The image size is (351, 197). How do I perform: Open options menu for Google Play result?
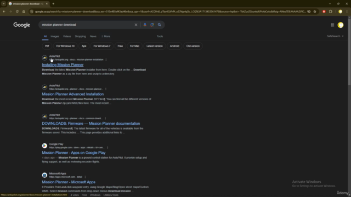pyautogui.click(x=107, y=148)
